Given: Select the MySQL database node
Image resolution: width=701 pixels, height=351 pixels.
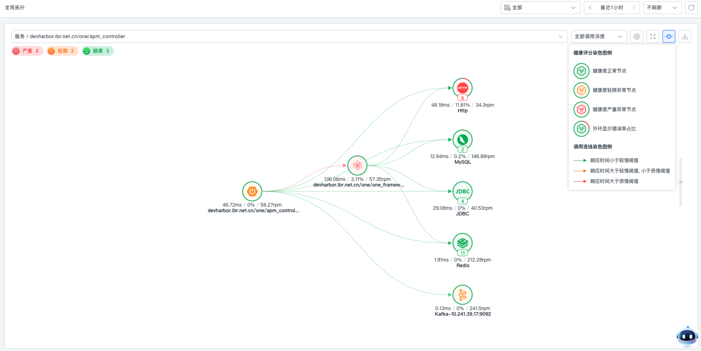Looking at the screenshot, I should tap(462, 140).
